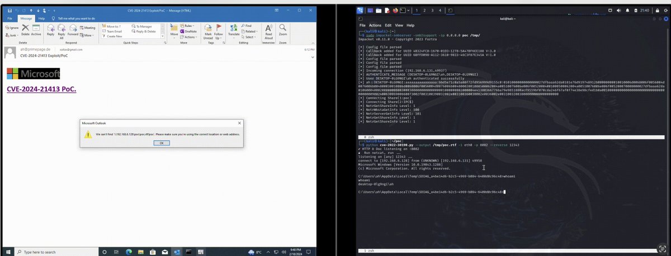Open the Edit menu in the Kali terminal
The image size is (671, 256).
coord(388,25)
